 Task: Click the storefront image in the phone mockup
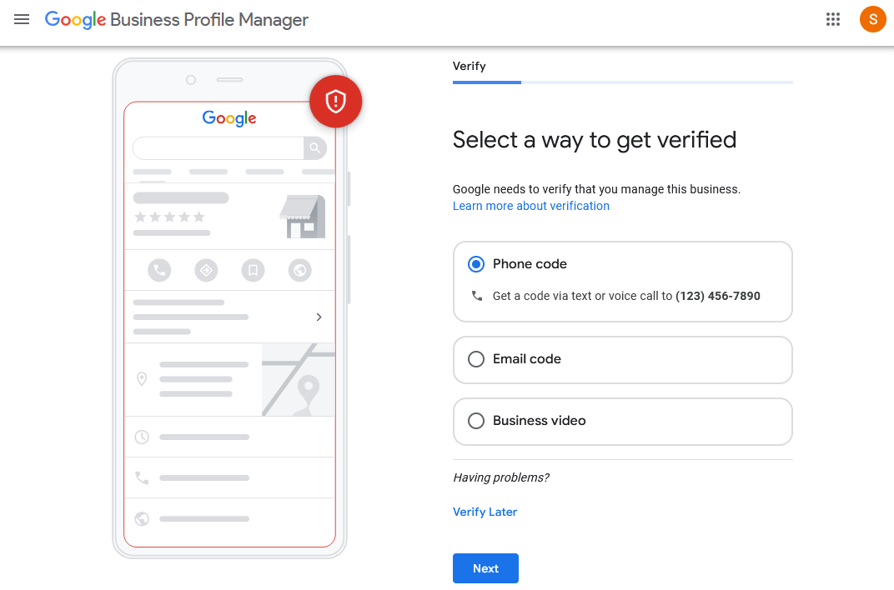coord(303,217)
